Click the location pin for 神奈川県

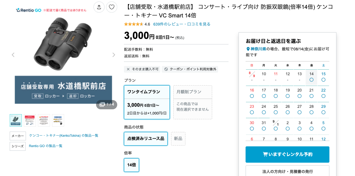pyautogui.click(x=248, y=49)
